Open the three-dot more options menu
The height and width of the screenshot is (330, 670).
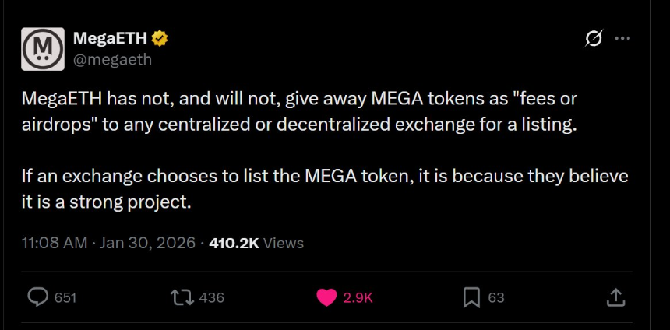click(622, 38)
